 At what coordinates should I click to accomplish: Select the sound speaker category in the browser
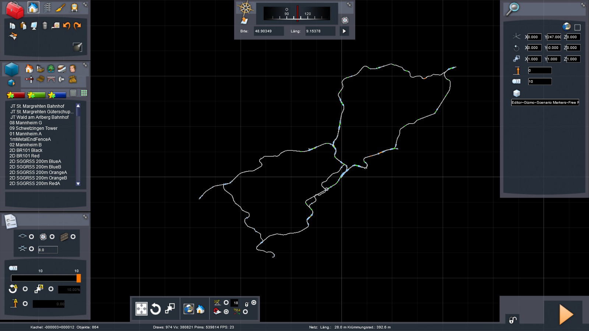(61, 79)
